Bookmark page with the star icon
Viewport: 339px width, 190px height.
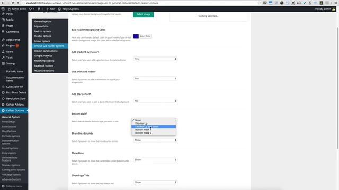[259, 3]
